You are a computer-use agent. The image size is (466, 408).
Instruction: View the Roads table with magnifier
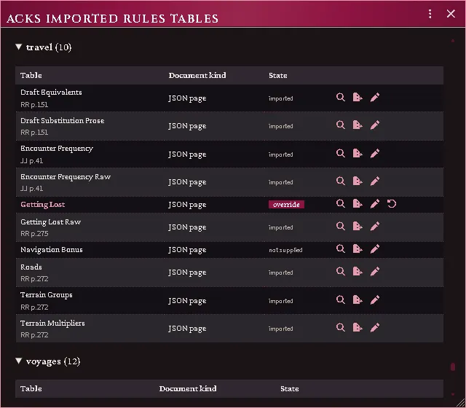tap(341, 272)
